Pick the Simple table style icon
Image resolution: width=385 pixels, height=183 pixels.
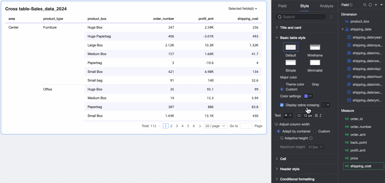click(x=291, y=63)
